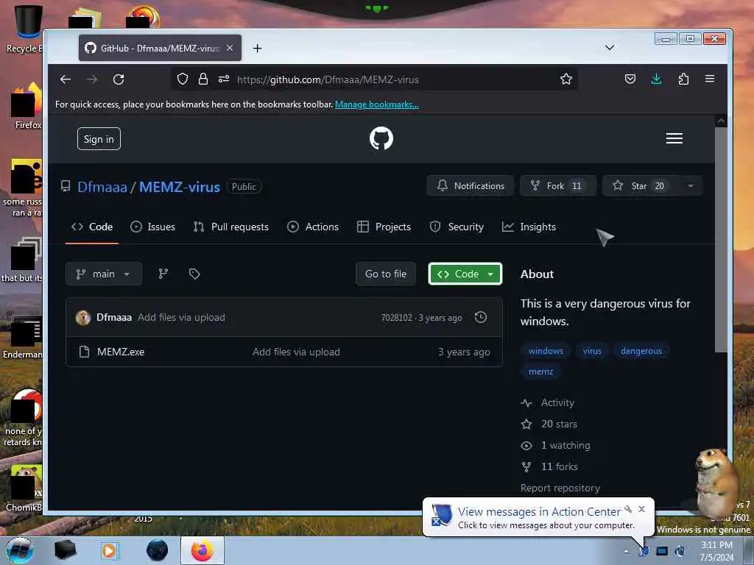Star the repository
Screen dimensions: 754x565
(640, 186)
